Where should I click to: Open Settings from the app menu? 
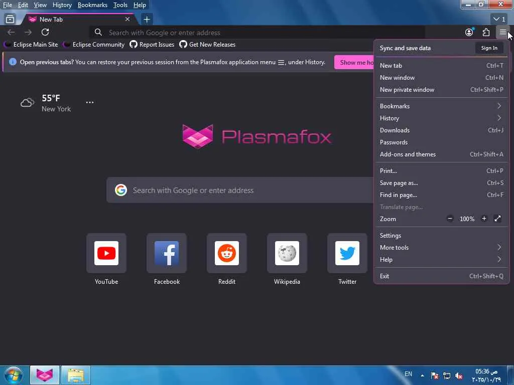[441, 236]
